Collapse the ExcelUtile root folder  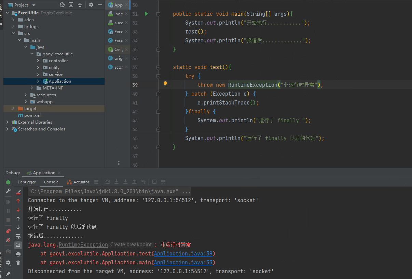8,13
